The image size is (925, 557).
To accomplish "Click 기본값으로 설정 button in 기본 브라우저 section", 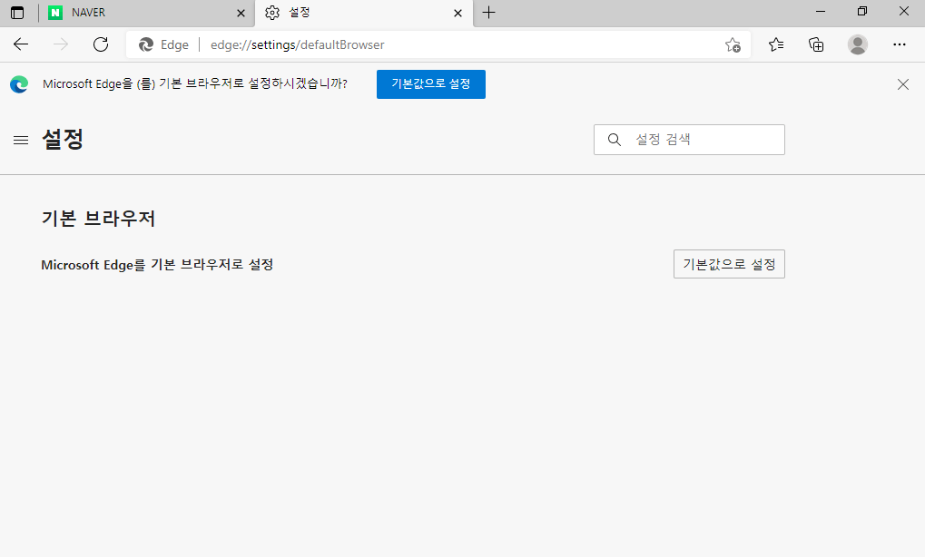I will [x=729, y=264].
